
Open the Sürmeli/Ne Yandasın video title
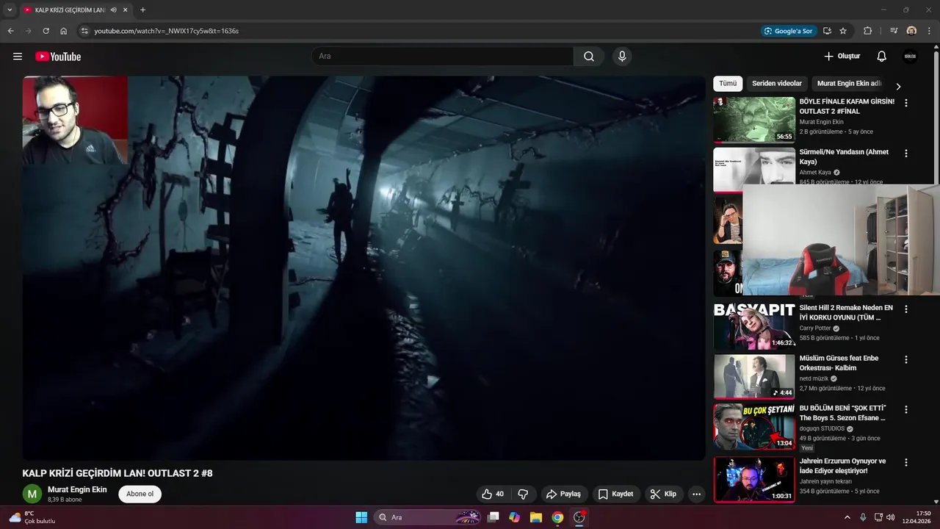click(844, 156)
